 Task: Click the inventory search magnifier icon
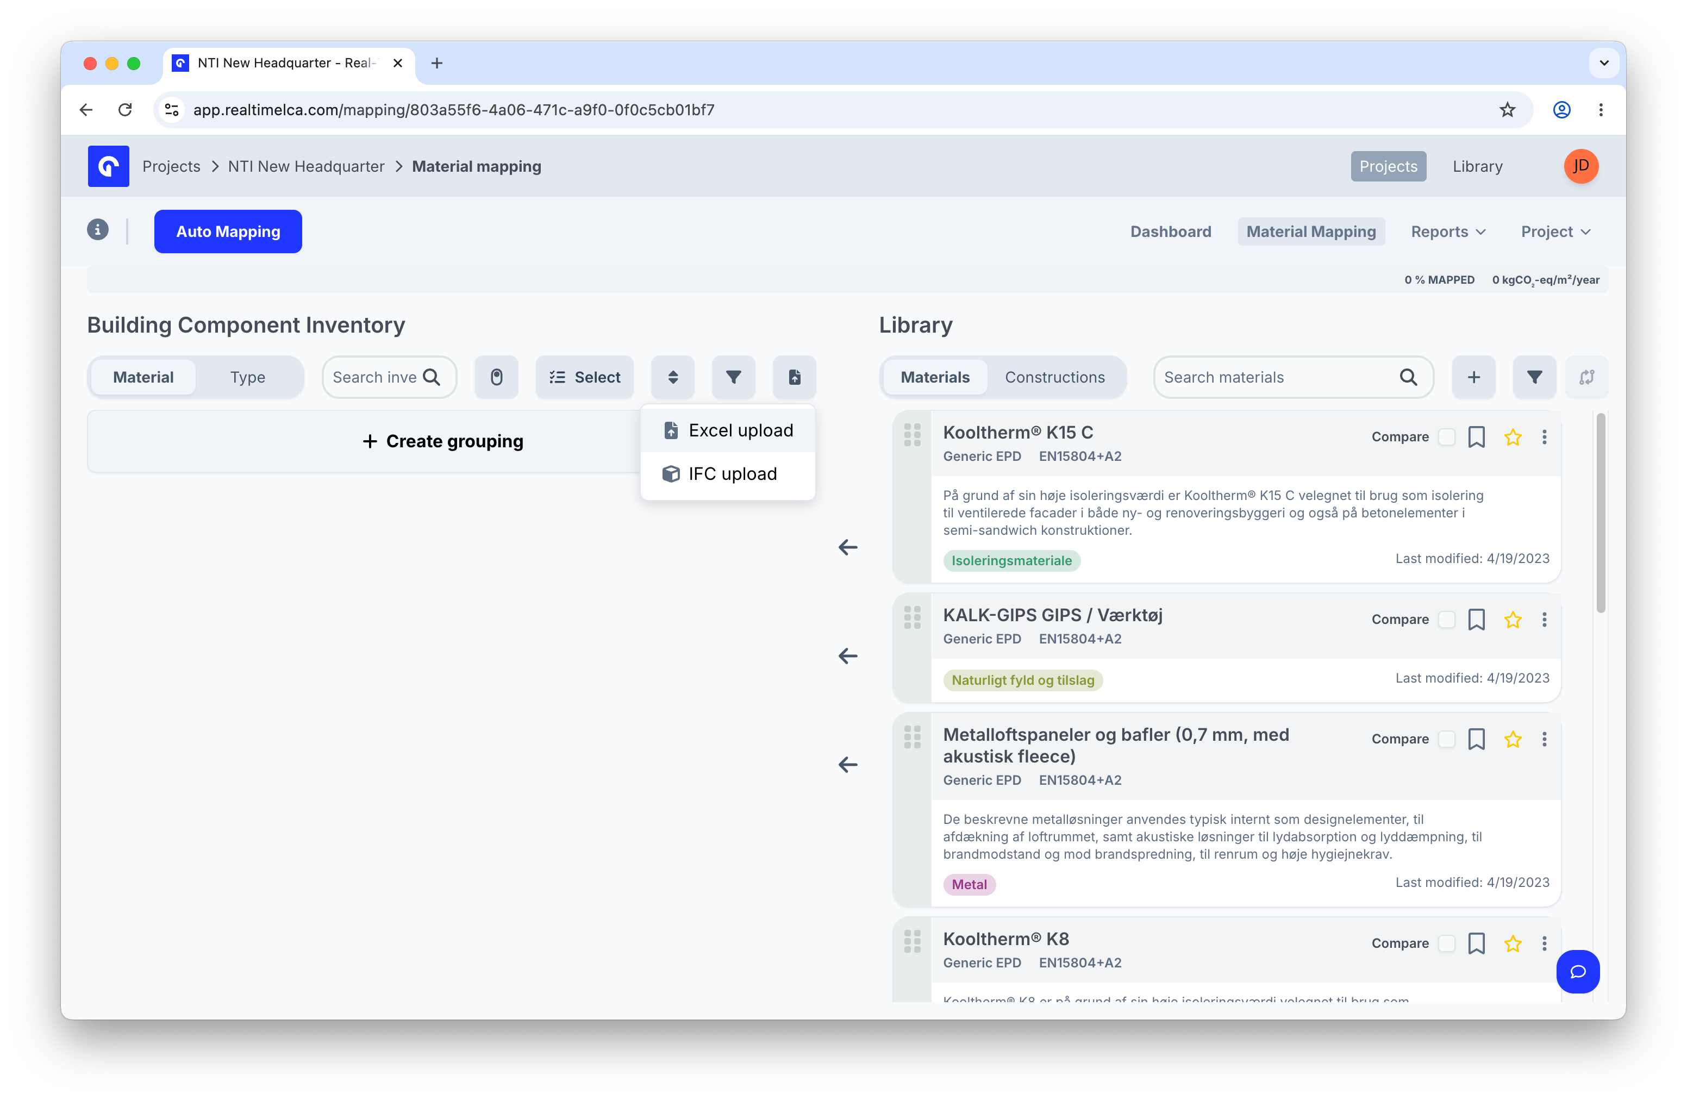click(x=432, y=377)
